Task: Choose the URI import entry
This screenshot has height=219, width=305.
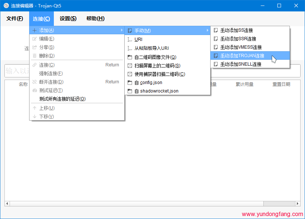Action: pyautogui.click(x=167, y=39)
